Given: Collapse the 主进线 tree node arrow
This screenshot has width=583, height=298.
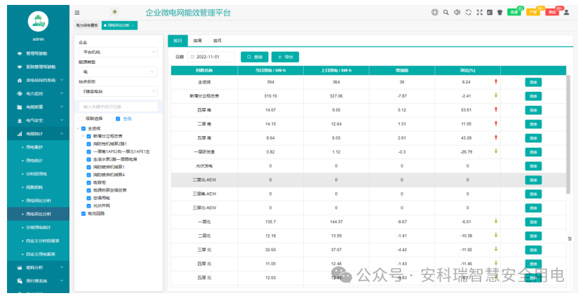Looking at the screenshot, I should (78, 128).
